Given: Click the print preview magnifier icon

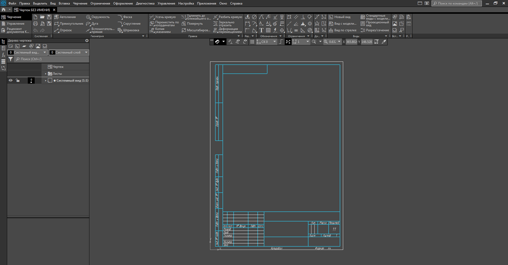Looking at the screenshot, I should (43, 24).
